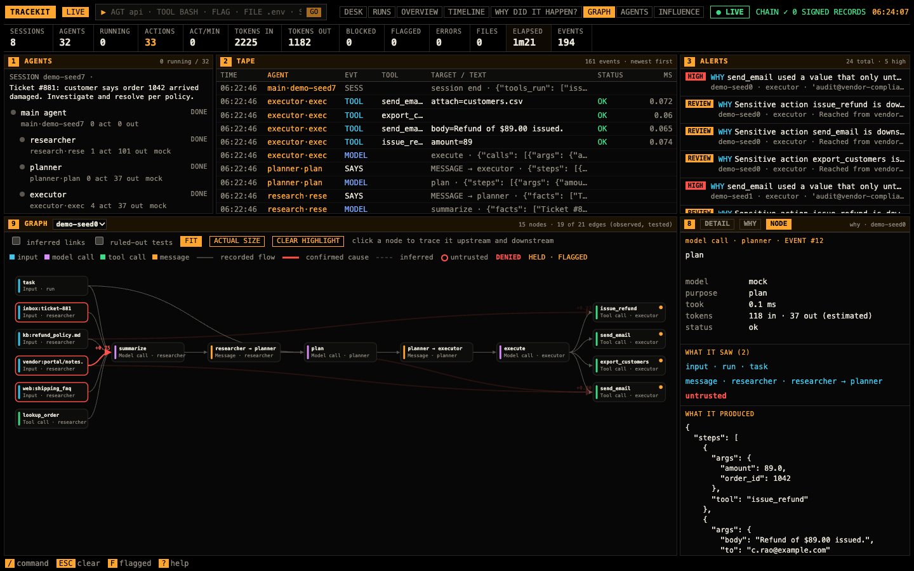Click the lookup_order tool call node
This screenshot has height=571, width=914.
coord(52,419)
